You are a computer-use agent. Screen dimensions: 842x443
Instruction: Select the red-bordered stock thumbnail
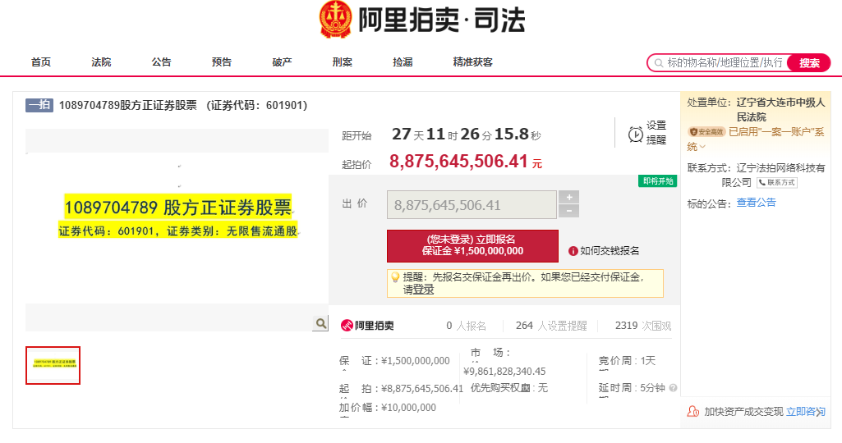point(53,365)
